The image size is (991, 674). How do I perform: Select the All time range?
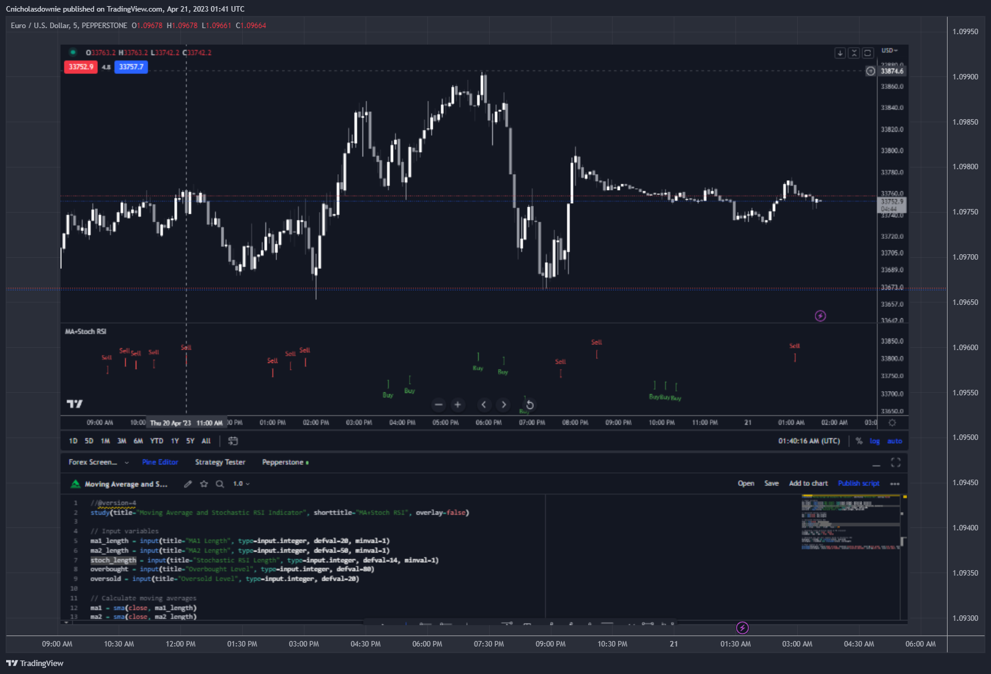pos(206,441)
